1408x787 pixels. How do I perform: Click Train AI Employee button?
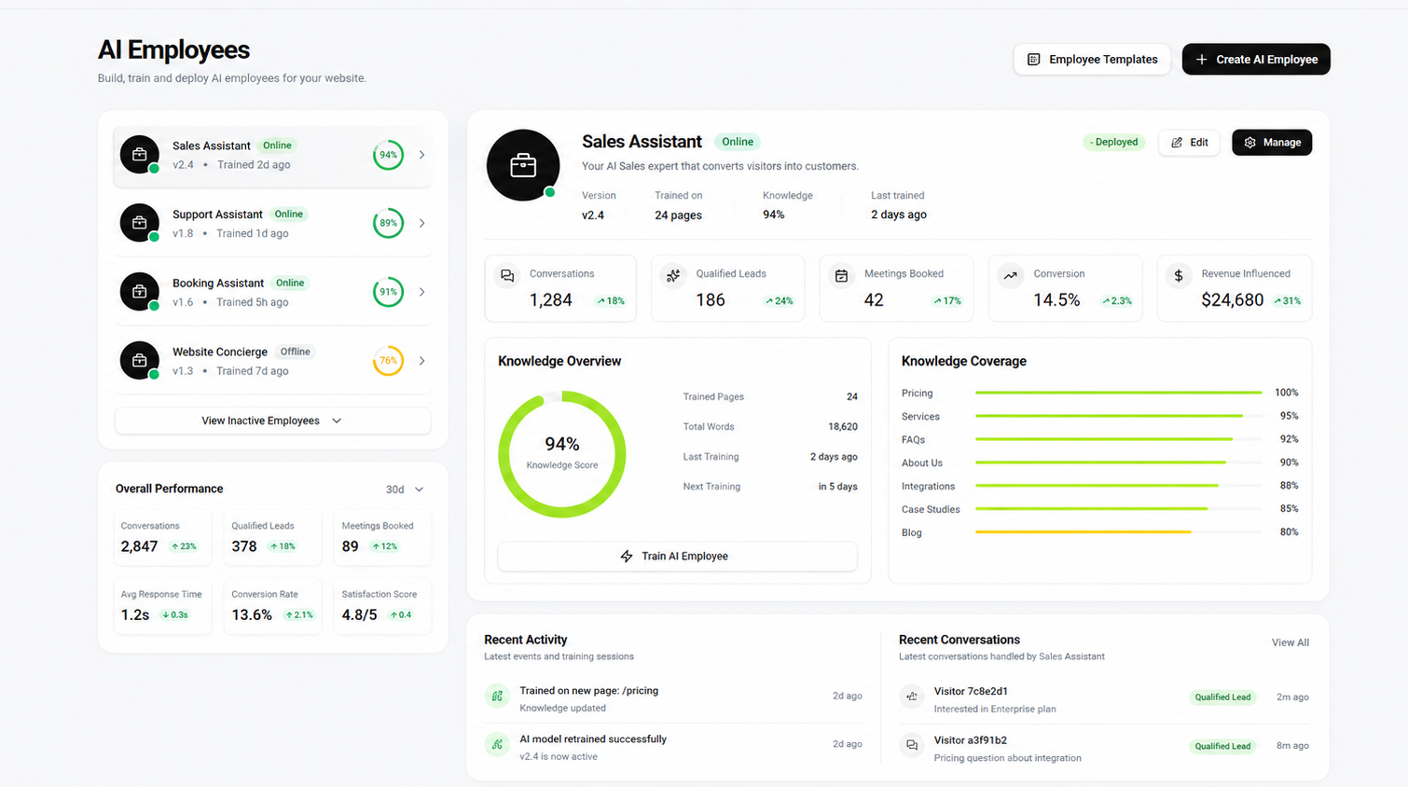pyautogui.click(x=677, y=557)
